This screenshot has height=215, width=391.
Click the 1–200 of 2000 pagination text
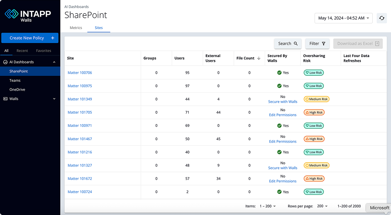pyautogui.click(x=349, y=206)
